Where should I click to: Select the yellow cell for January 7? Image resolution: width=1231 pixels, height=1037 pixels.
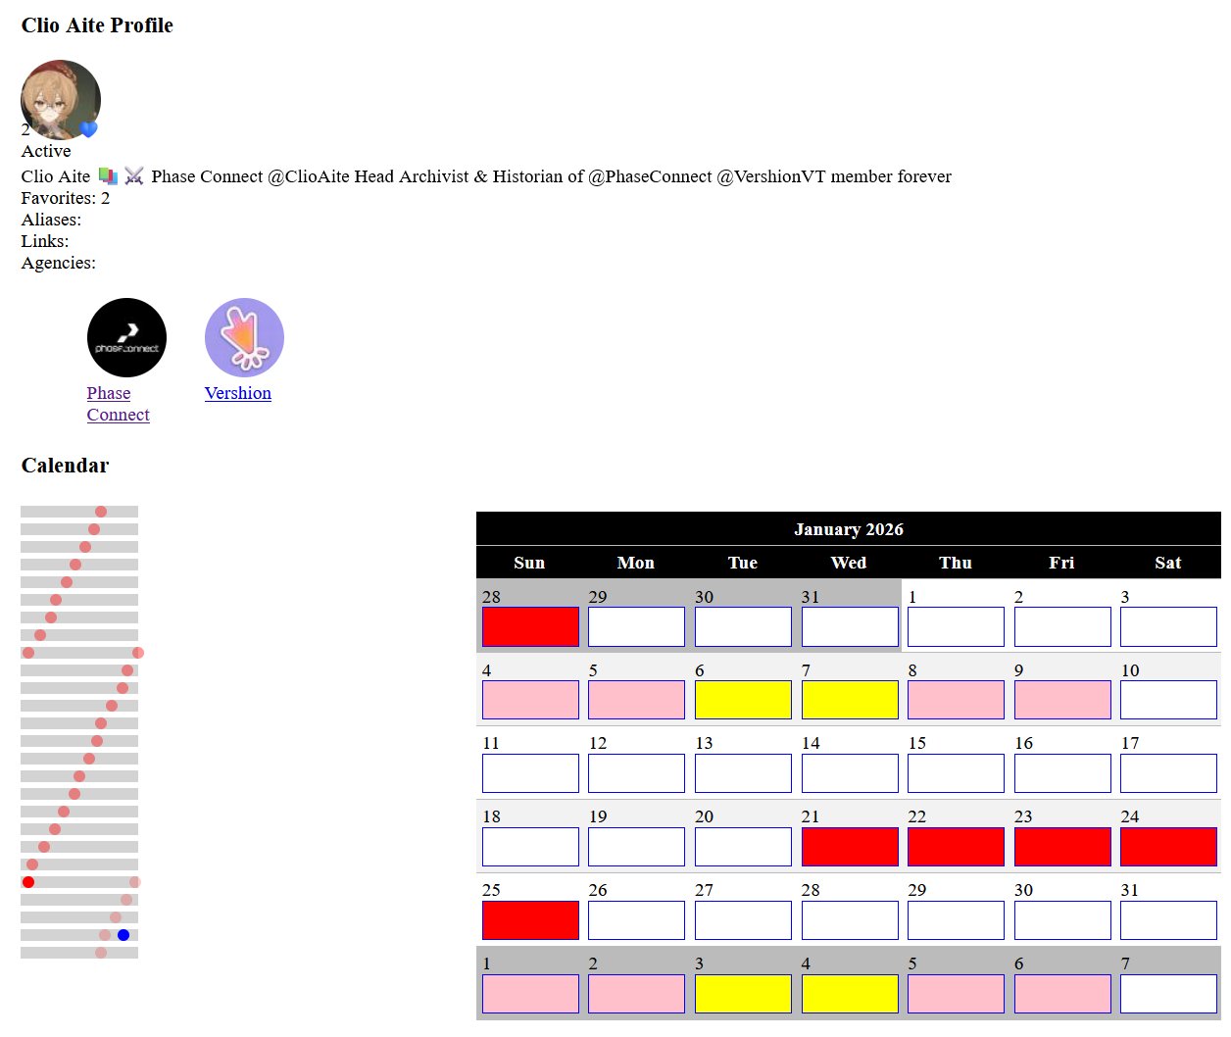[850, 700]
